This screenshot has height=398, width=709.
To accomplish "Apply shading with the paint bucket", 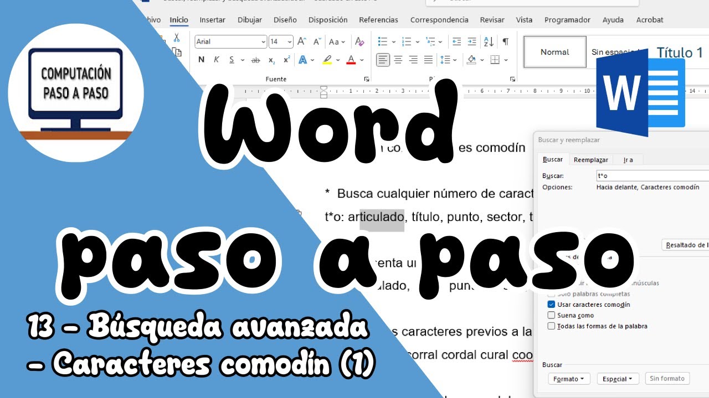I will pos(471,60).
